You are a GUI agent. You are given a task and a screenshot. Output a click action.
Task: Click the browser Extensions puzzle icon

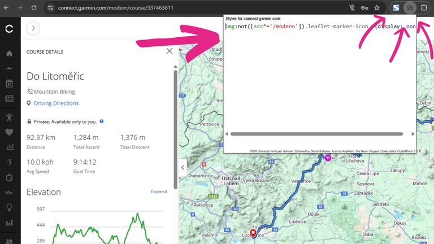[x=425, y=8]
